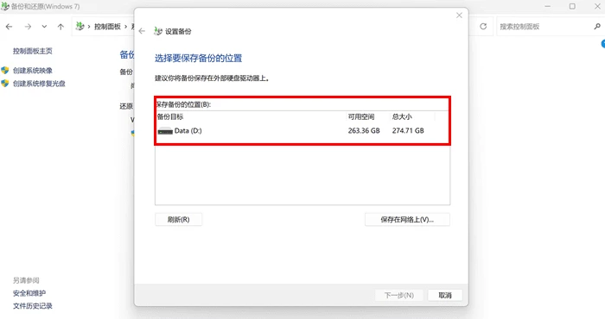Go back in the Set up backup wizard

coord(142,31)
